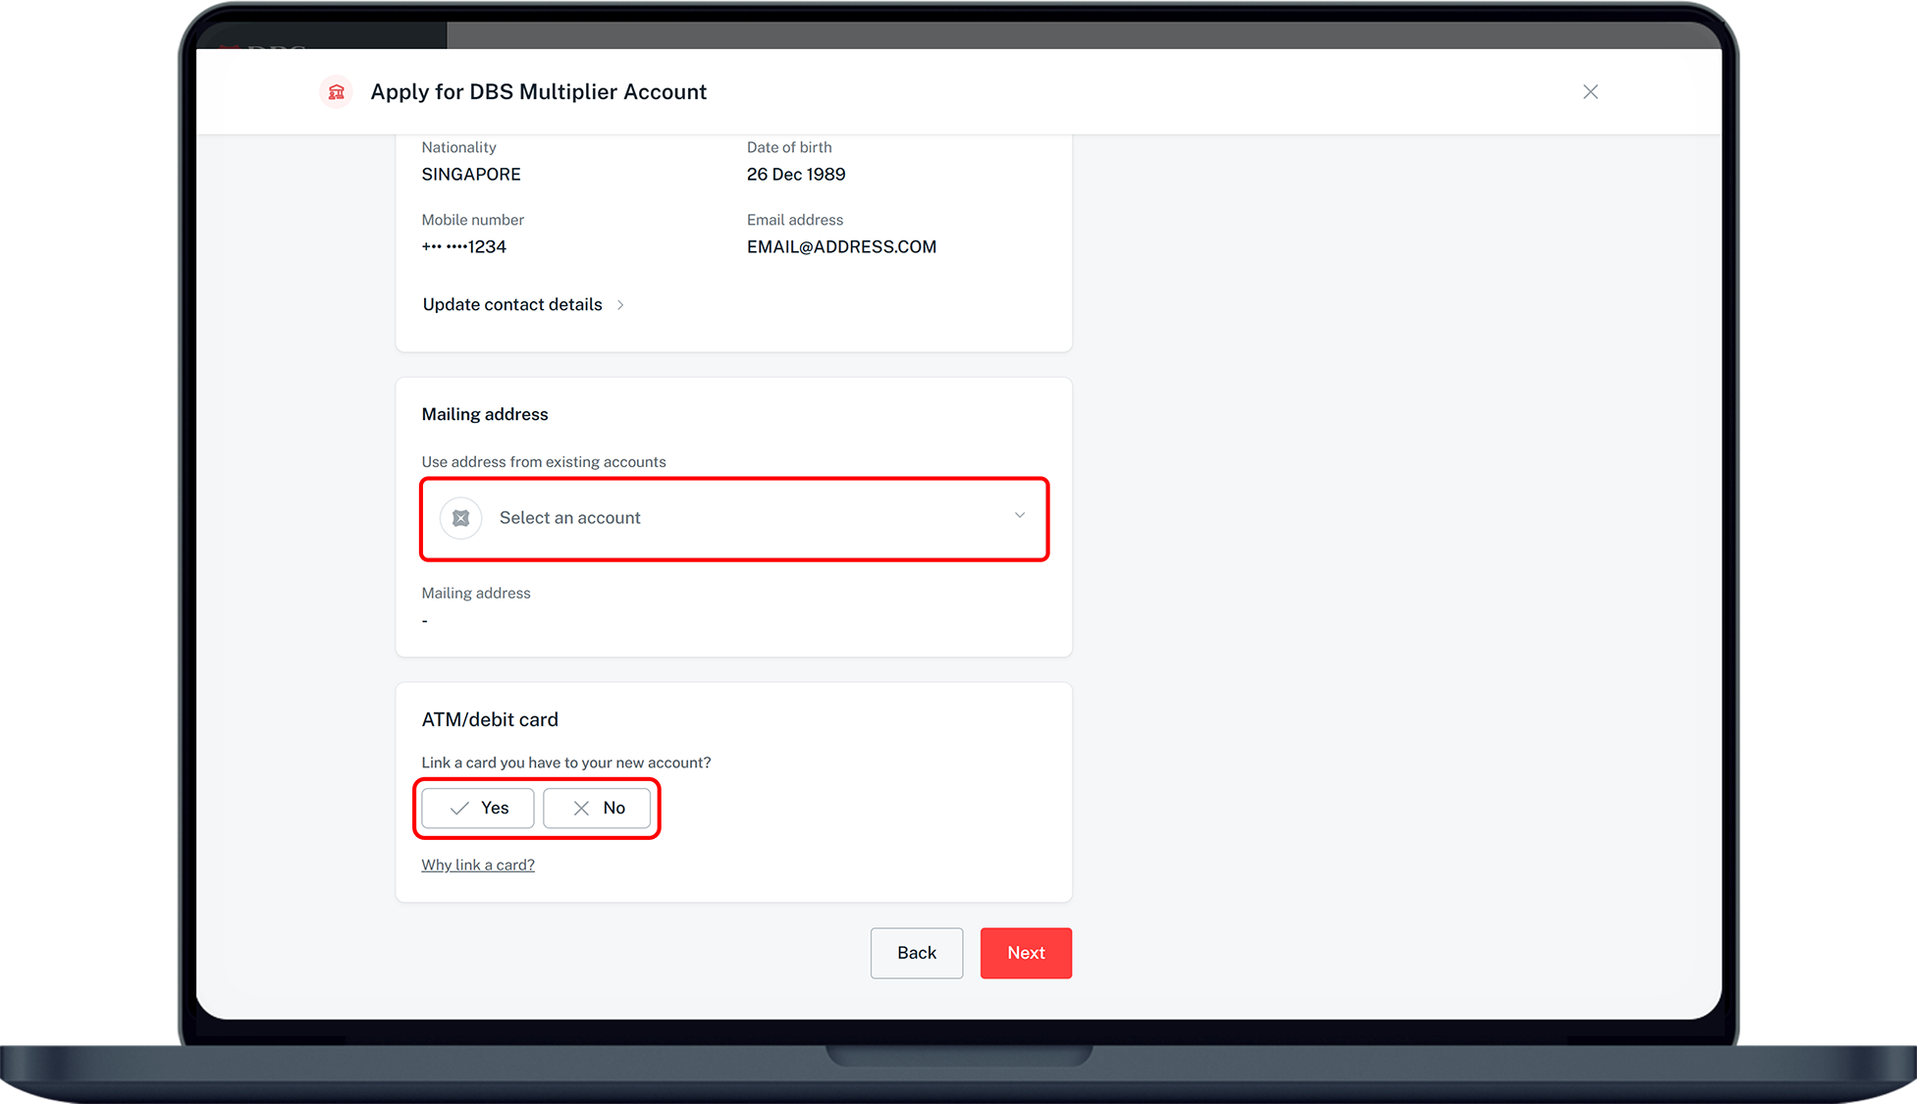Click the X to close the application modal
Viewport: 1917px width, 1104px height.
pos(1590,91)
